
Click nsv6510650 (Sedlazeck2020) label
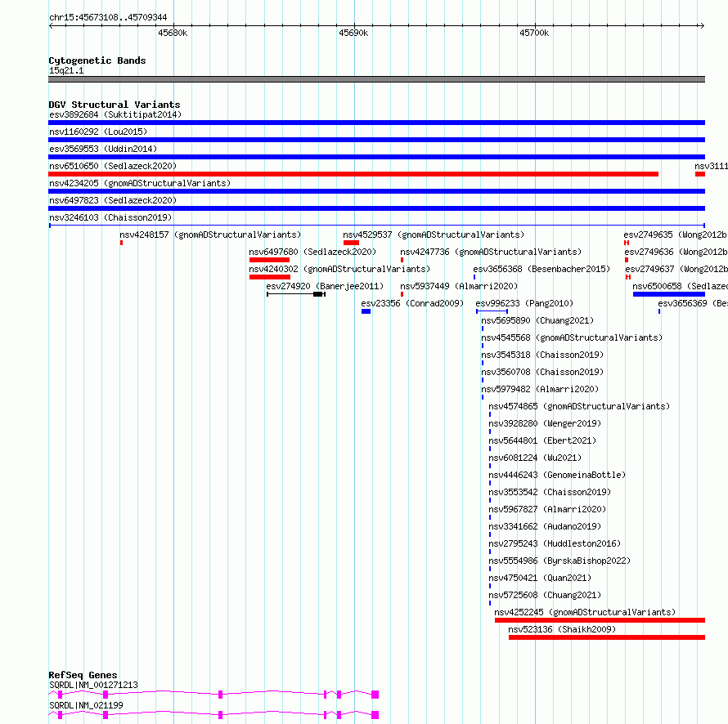click(x=113, y=166)
